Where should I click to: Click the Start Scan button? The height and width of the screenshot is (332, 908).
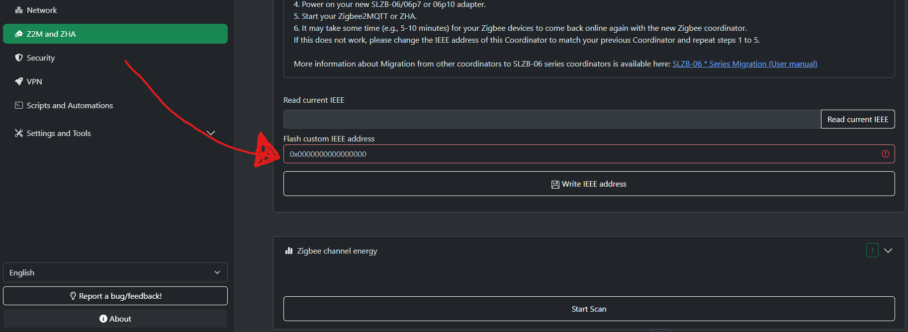tap(589, 309)
